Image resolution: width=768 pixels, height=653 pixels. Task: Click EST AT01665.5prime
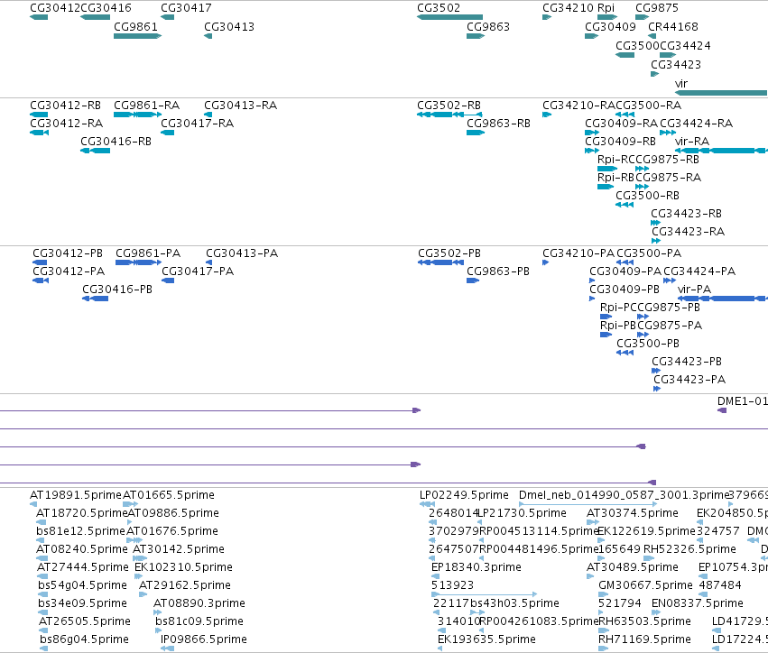[169, 495]
